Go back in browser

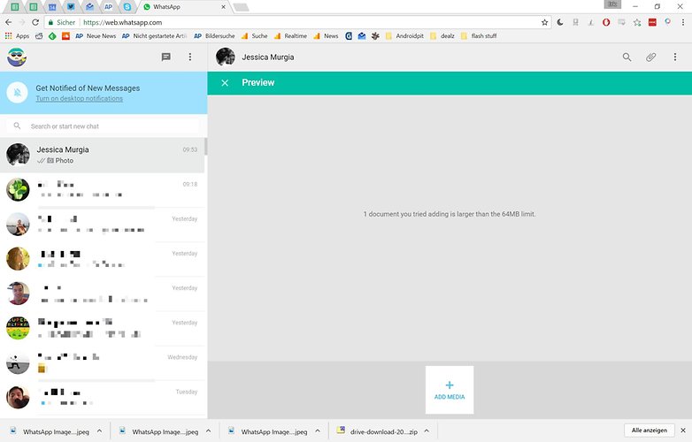[x=8, y=22]
